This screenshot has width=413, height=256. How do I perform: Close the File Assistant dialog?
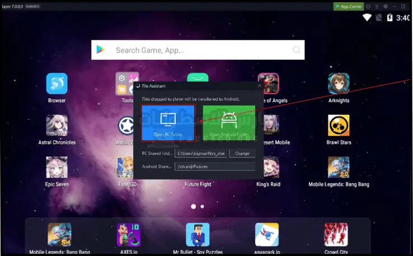pos(259,86)
